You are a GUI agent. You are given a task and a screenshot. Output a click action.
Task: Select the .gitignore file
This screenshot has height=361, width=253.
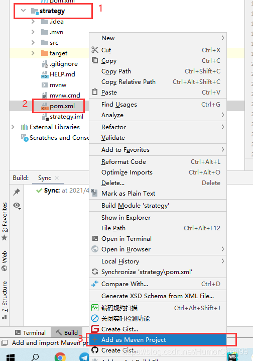pos(60,64)
